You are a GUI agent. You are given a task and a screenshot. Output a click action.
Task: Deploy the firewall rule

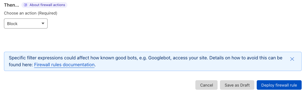[x=279, y=85]
